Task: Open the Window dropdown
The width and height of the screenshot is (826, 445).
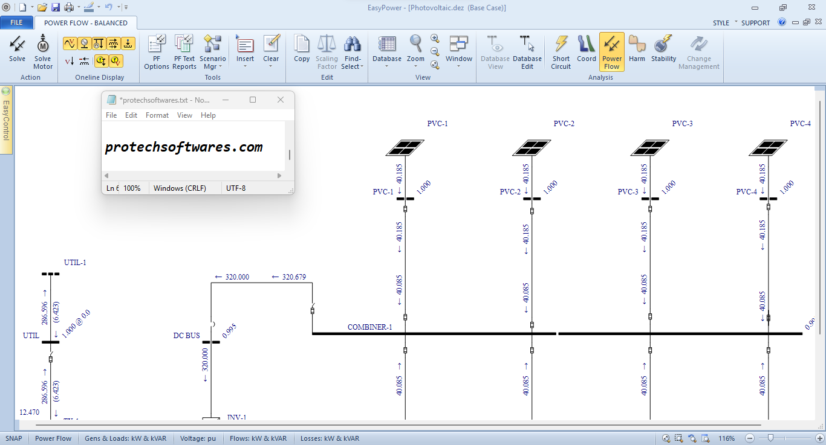Action: [459, 52]
